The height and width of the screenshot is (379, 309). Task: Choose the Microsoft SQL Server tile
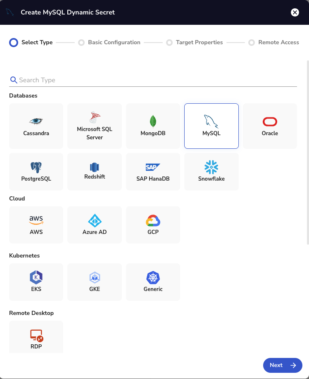tap(95, 126)
